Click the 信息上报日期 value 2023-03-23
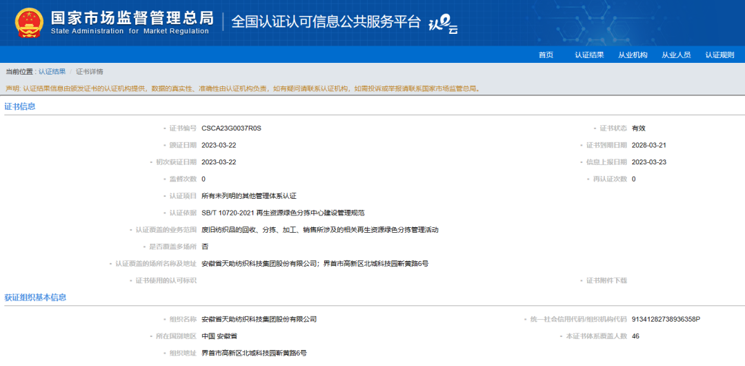This screenshot has height=366, width=745. [x=649, y=162]
